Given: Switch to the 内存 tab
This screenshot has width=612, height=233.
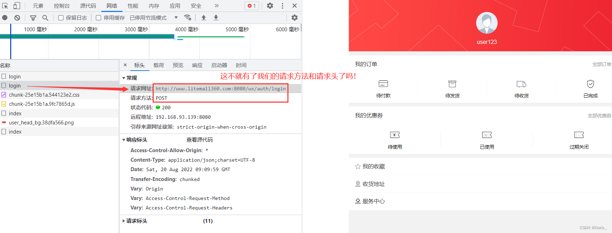Looking at the screenshot, I should 154,6.
